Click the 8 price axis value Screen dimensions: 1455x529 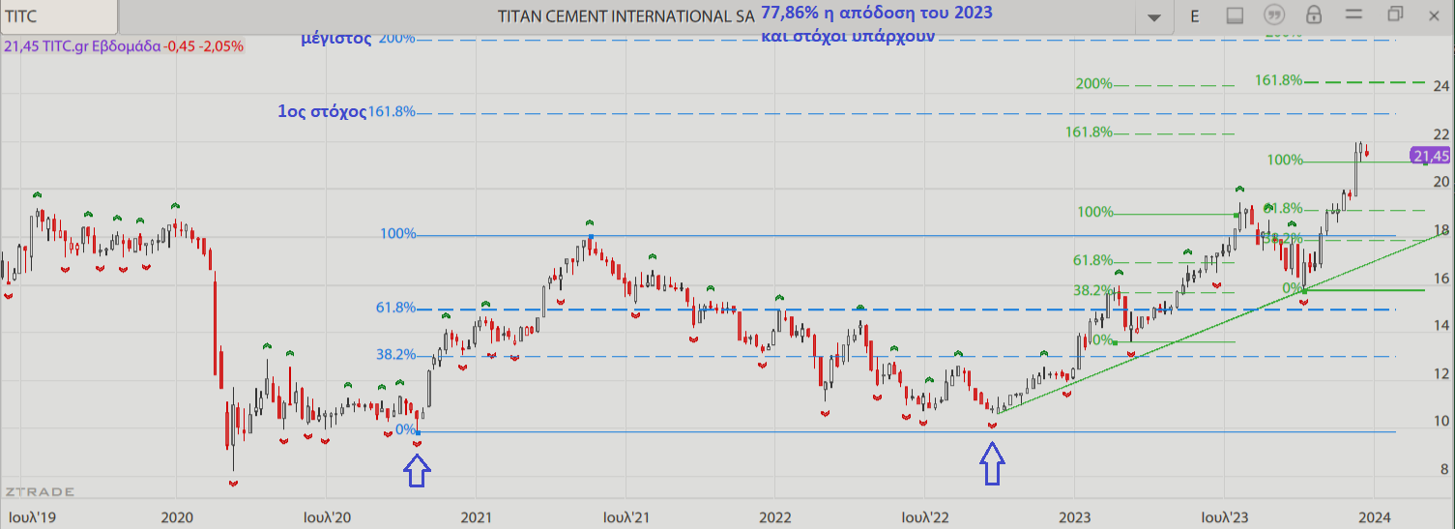point(1444,469)
